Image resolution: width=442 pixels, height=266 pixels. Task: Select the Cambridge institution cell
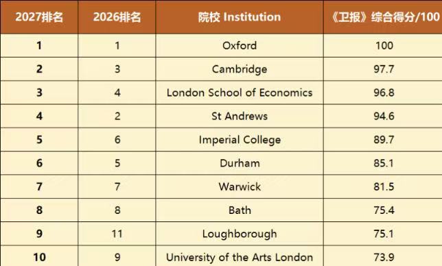click(x=240, y=69)
